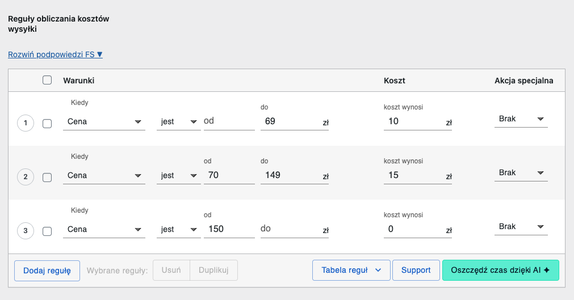
Task: Open the 'jest' operator dropdown in rule 2
Action: (x=178, y=176)
